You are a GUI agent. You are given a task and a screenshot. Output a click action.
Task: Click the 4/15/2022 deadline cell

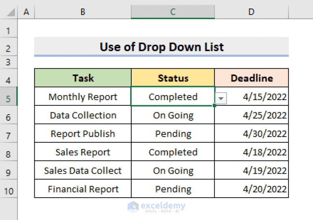pyautogui.click(x=251, y=96)
